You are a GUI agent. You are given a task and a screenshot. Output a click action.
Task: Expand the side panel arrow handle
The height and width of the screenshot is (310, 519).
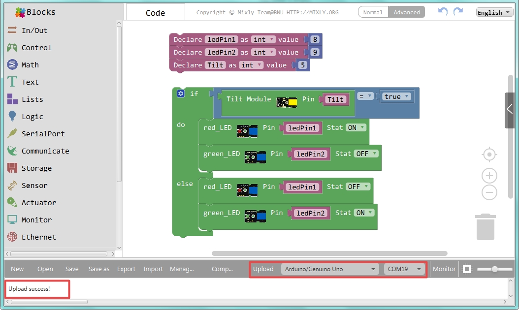[510, 111]
